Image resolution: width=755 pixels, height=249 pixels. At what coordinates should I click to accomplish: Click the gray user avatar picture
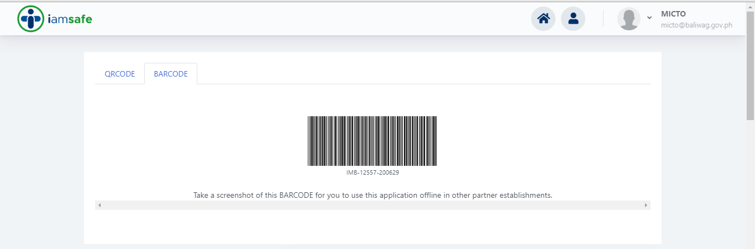(629, 19)
